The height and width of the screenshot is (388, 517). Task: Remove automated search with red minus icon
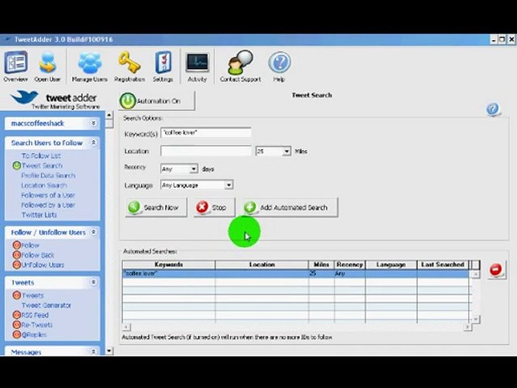pos(496,270)
